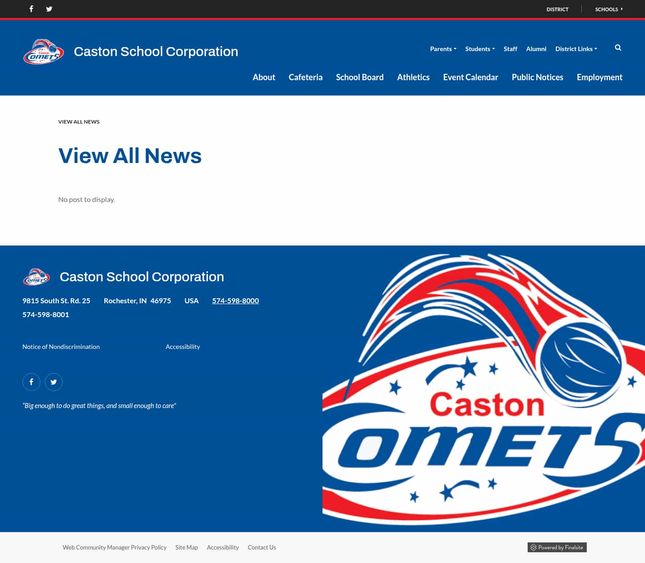
Task: Open the Event Calendar page
Action: (x=470, y=77)
